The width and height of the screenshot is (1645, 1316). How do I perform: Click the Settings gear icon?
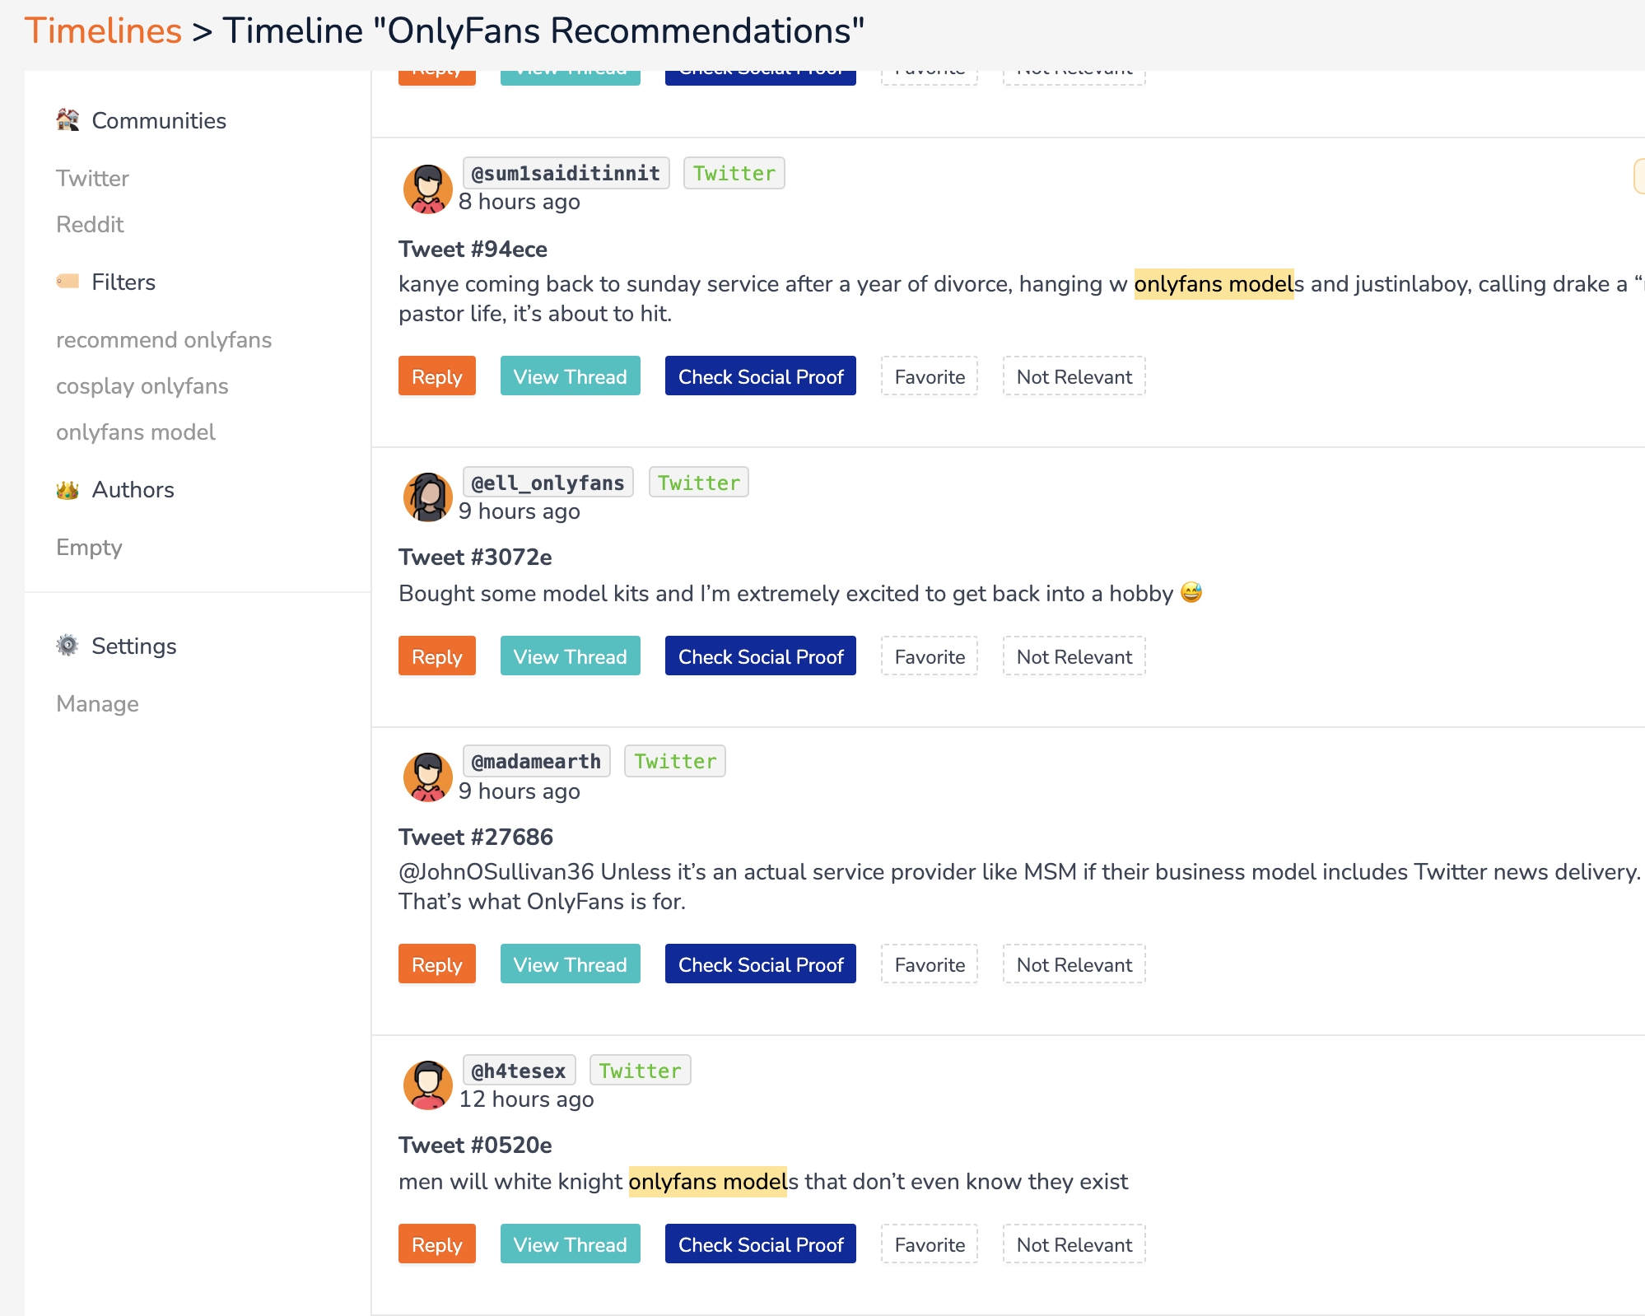[68, 646]
